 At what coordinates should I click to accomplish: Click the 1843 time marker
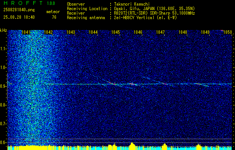pos(71,32)
